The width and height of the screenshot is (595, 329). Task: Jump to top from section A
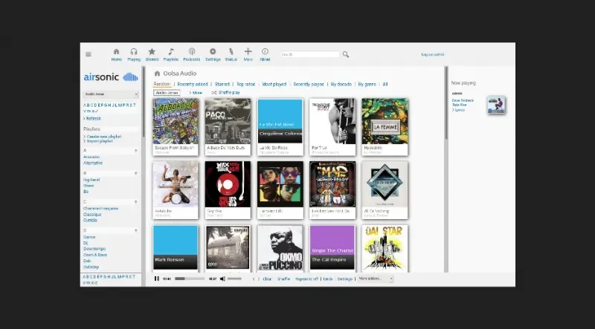tap(136, 151)
